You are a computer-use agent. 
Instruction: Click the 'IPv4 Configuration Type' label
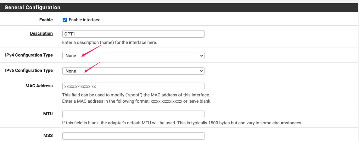[x=29, y=55]
